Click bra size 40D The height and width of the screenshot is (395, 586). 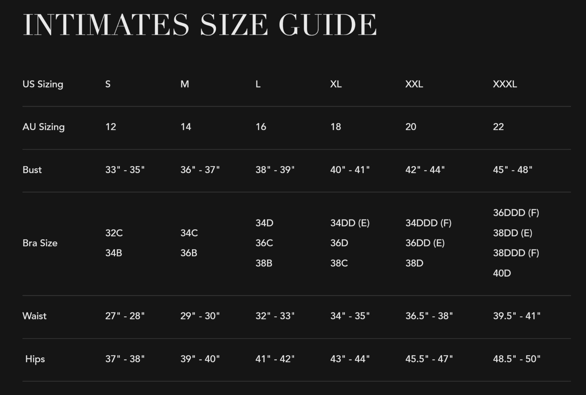click(x=502, y=273)
